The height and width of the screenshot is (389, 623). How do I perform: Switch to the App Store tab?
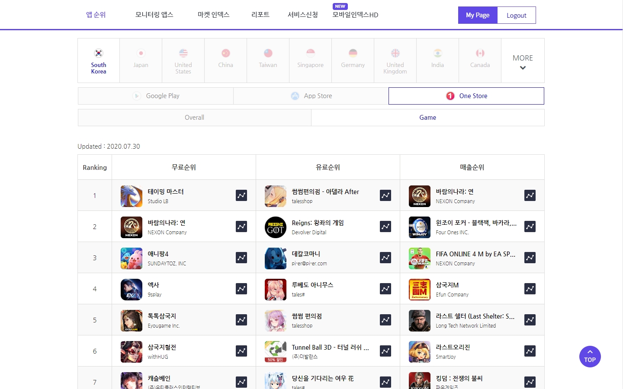point(311,96)
